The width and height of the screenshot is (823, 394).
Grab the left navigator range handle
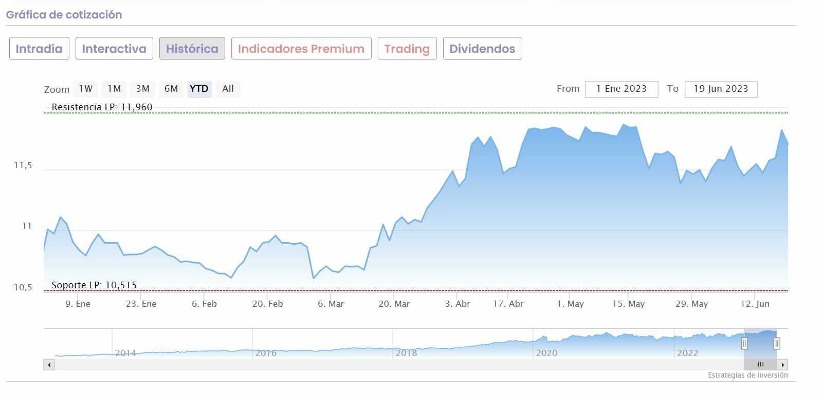click(744, 343)
